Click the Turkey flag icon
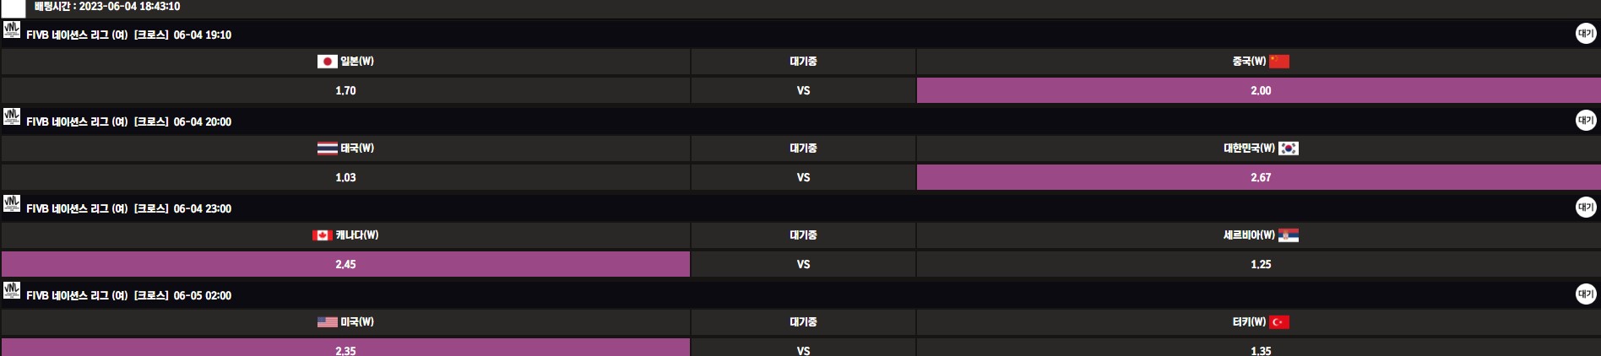Viewport: 1601px width, 356px height. (1279, 322)
